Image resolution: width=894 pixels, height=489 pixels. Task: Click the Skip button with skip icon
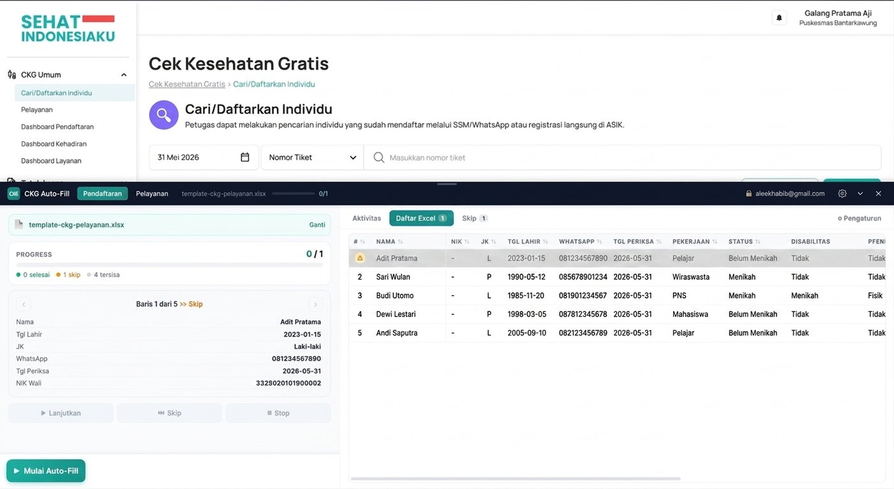point(169,413)
